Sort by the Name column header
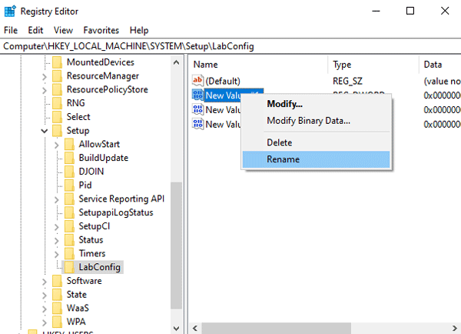This screenshot has width=461, height=334. pos(258,65)
